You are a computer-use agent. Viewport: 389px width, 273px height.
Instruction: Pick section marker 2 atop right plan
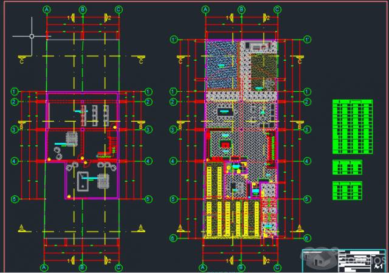pyautogui.click(x=267, y=18)
